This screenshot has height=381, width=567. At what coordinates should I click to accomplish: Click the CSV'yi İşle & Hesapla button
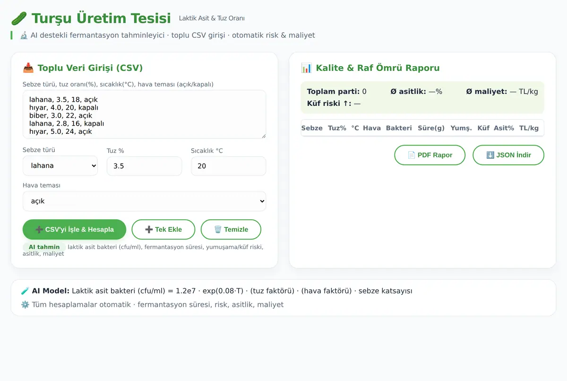tap(74, 229)
